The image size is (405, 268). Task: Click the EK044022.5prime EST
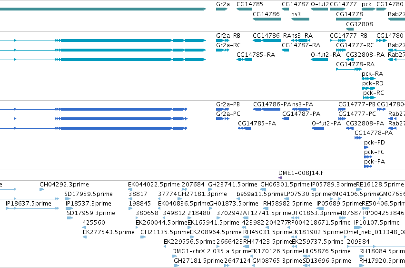(x=129, y=189)
